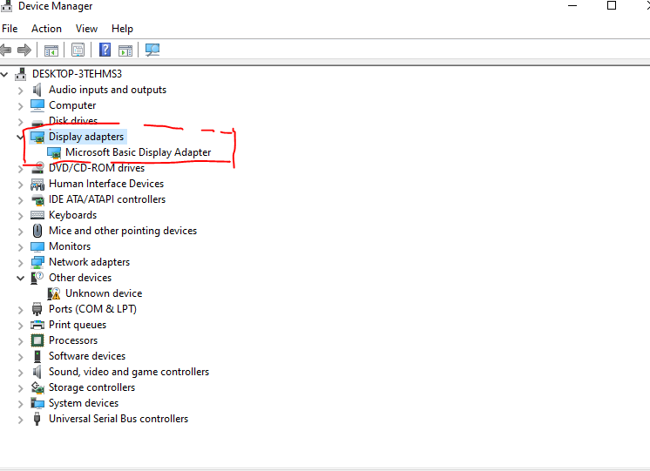The height and width of the screenshot is (471, 650).
Task: Click the Microsoft Basic Display Adapter icon
Action: pos(54,153)
